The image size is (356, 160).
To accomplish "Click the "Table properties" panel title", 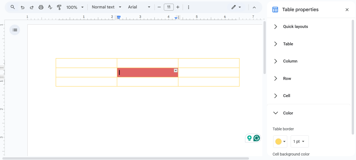I will [300, 10].
